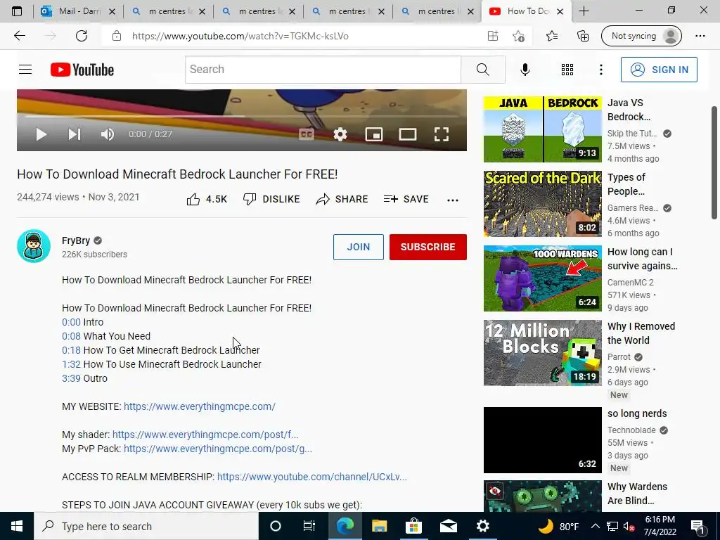
Task: Open video player settings gear
Action: 340,134
